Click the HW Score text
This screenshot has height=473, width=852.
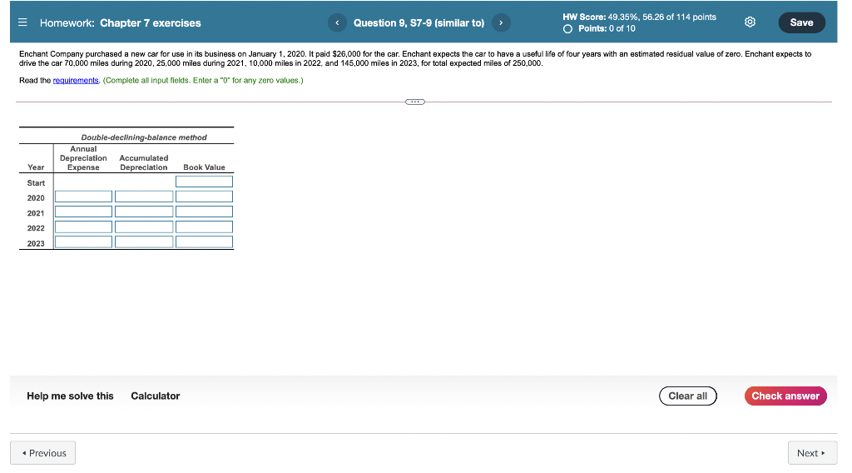[639, 17]
